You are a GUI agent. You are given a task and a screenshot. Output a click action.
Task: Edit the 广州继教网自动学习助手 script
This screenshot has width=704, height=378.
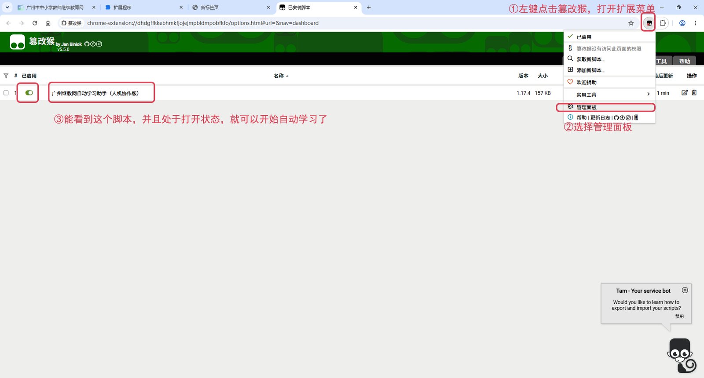point(685,93)
